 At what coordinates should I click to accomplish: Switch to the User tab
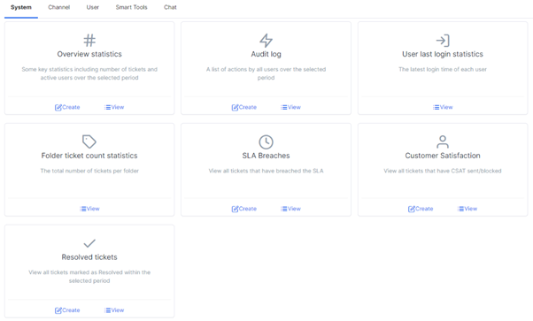tap(92, 7)
